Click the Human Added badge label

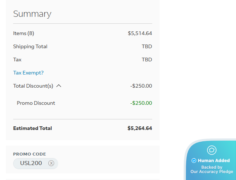[214, 161]
